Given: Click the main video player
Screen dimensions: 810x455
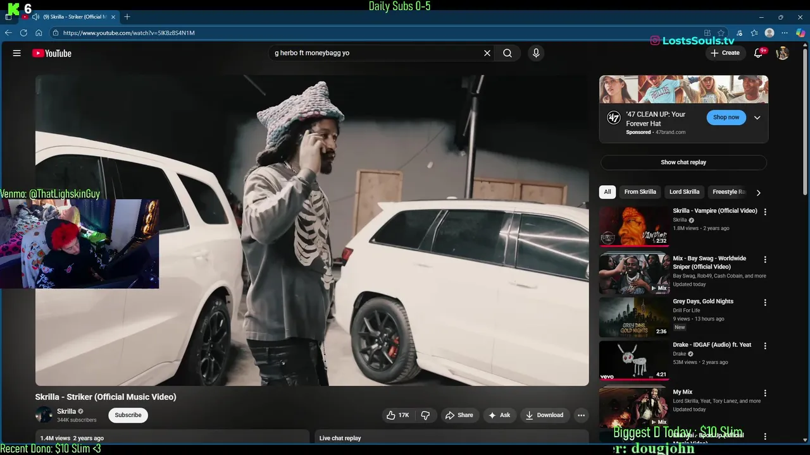Looking at the screenshot, I should (x=312, y=231).
